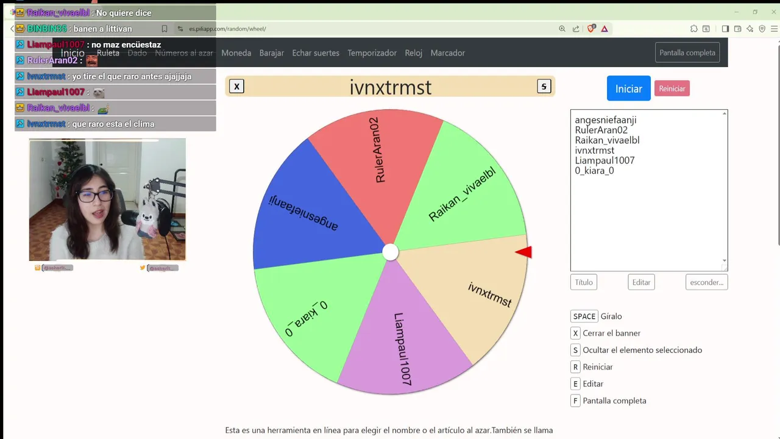
Task: Open the browser hamburger menu
Action: 775,29
